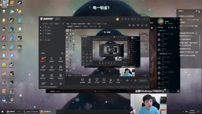Collapse the second friends group (1/35)
Viewport: 202px width, 114px height.
[158, 54]
